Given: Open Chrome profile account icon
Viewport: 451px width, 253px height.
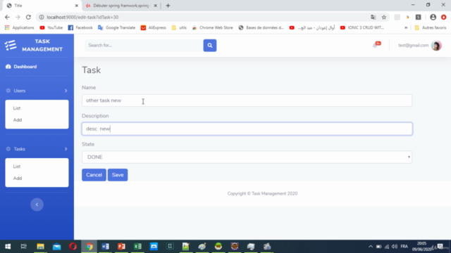Looking at the screenshot, I should (x=433, y=17).
